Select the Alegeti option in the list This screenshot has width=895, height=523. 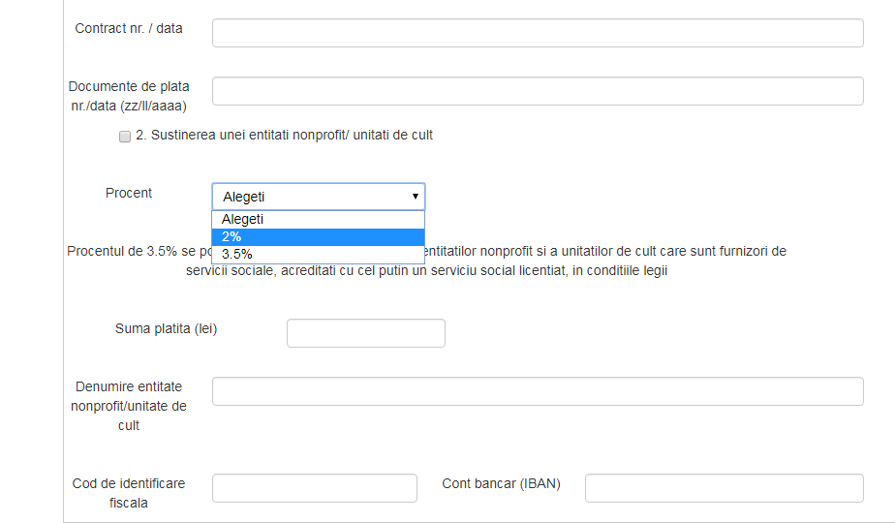coord(319,220)
